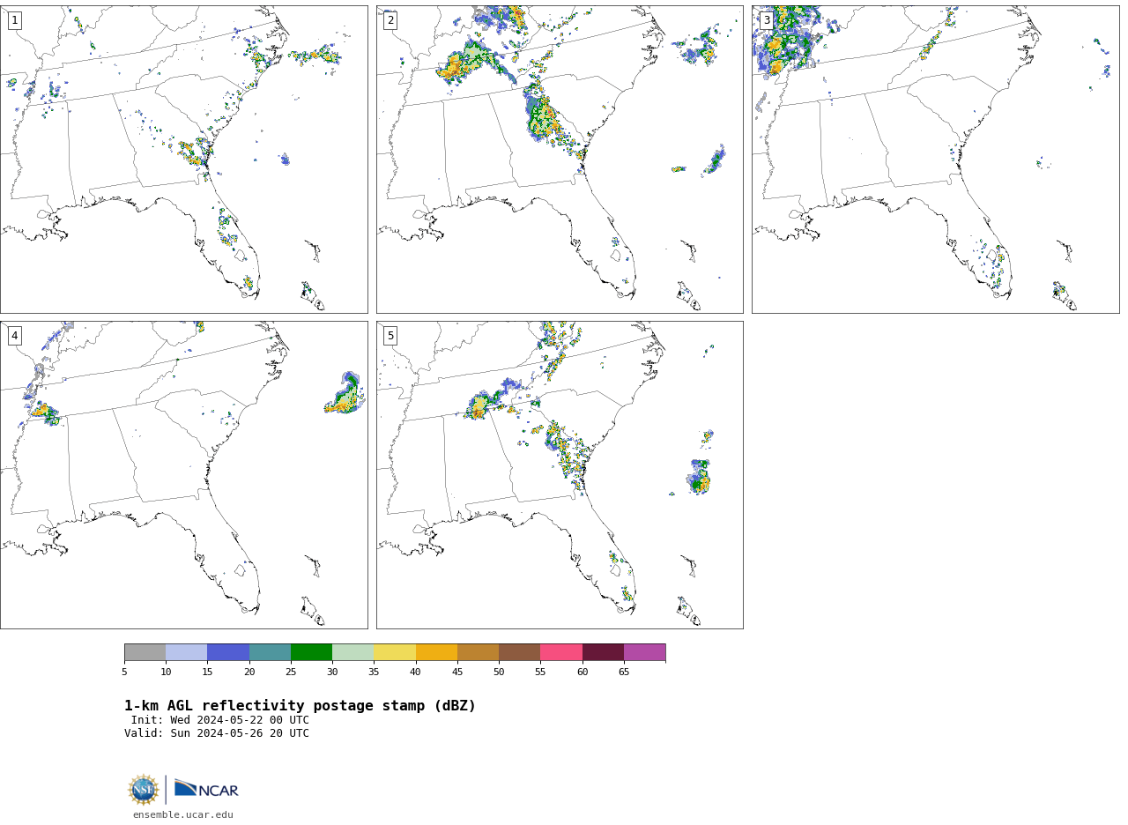Open ensemble member 3 reflectivity map

coord(935,160)
